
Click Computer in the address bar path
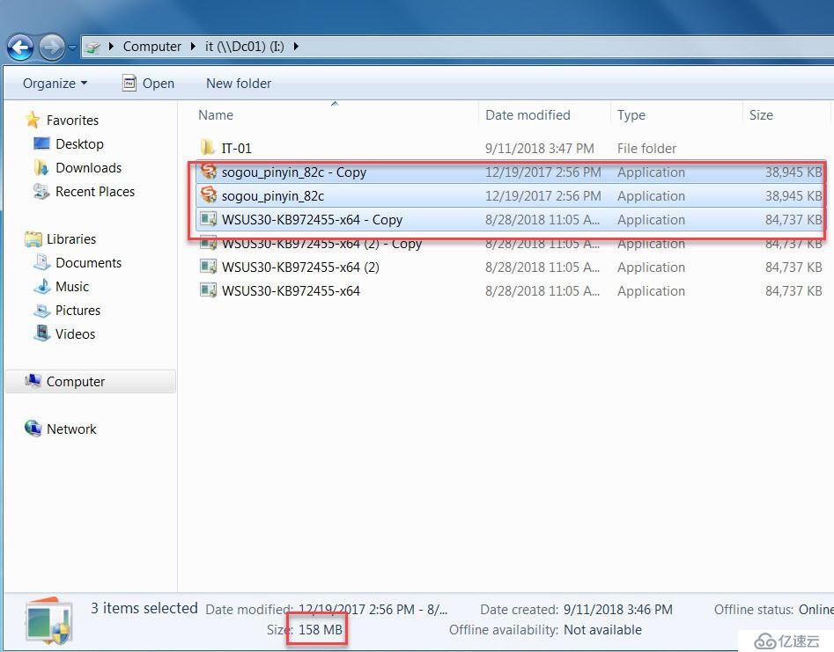point(152,47)
